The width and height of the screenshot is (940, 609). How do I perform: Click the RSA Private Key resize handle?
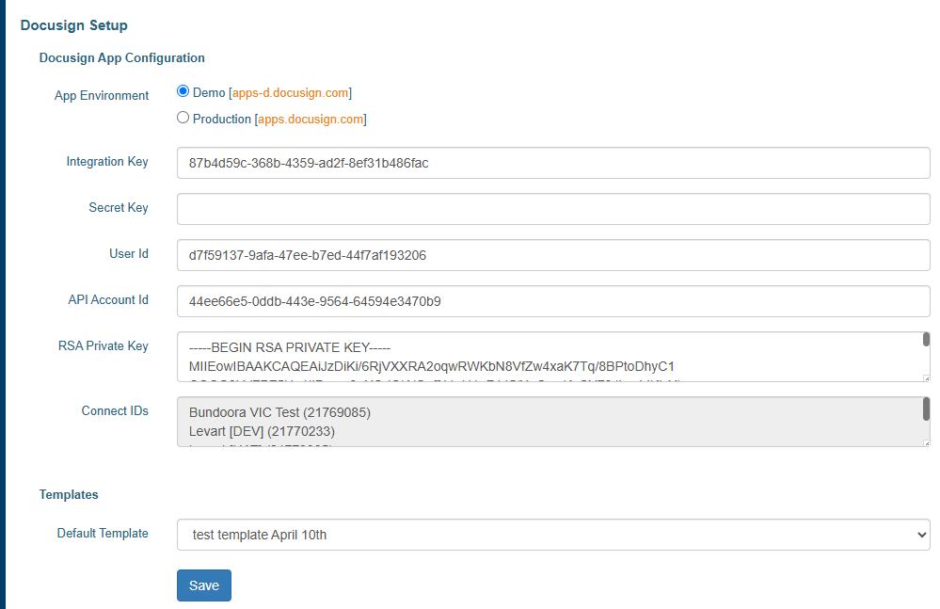pyautogui.click(x=926, y=378)
